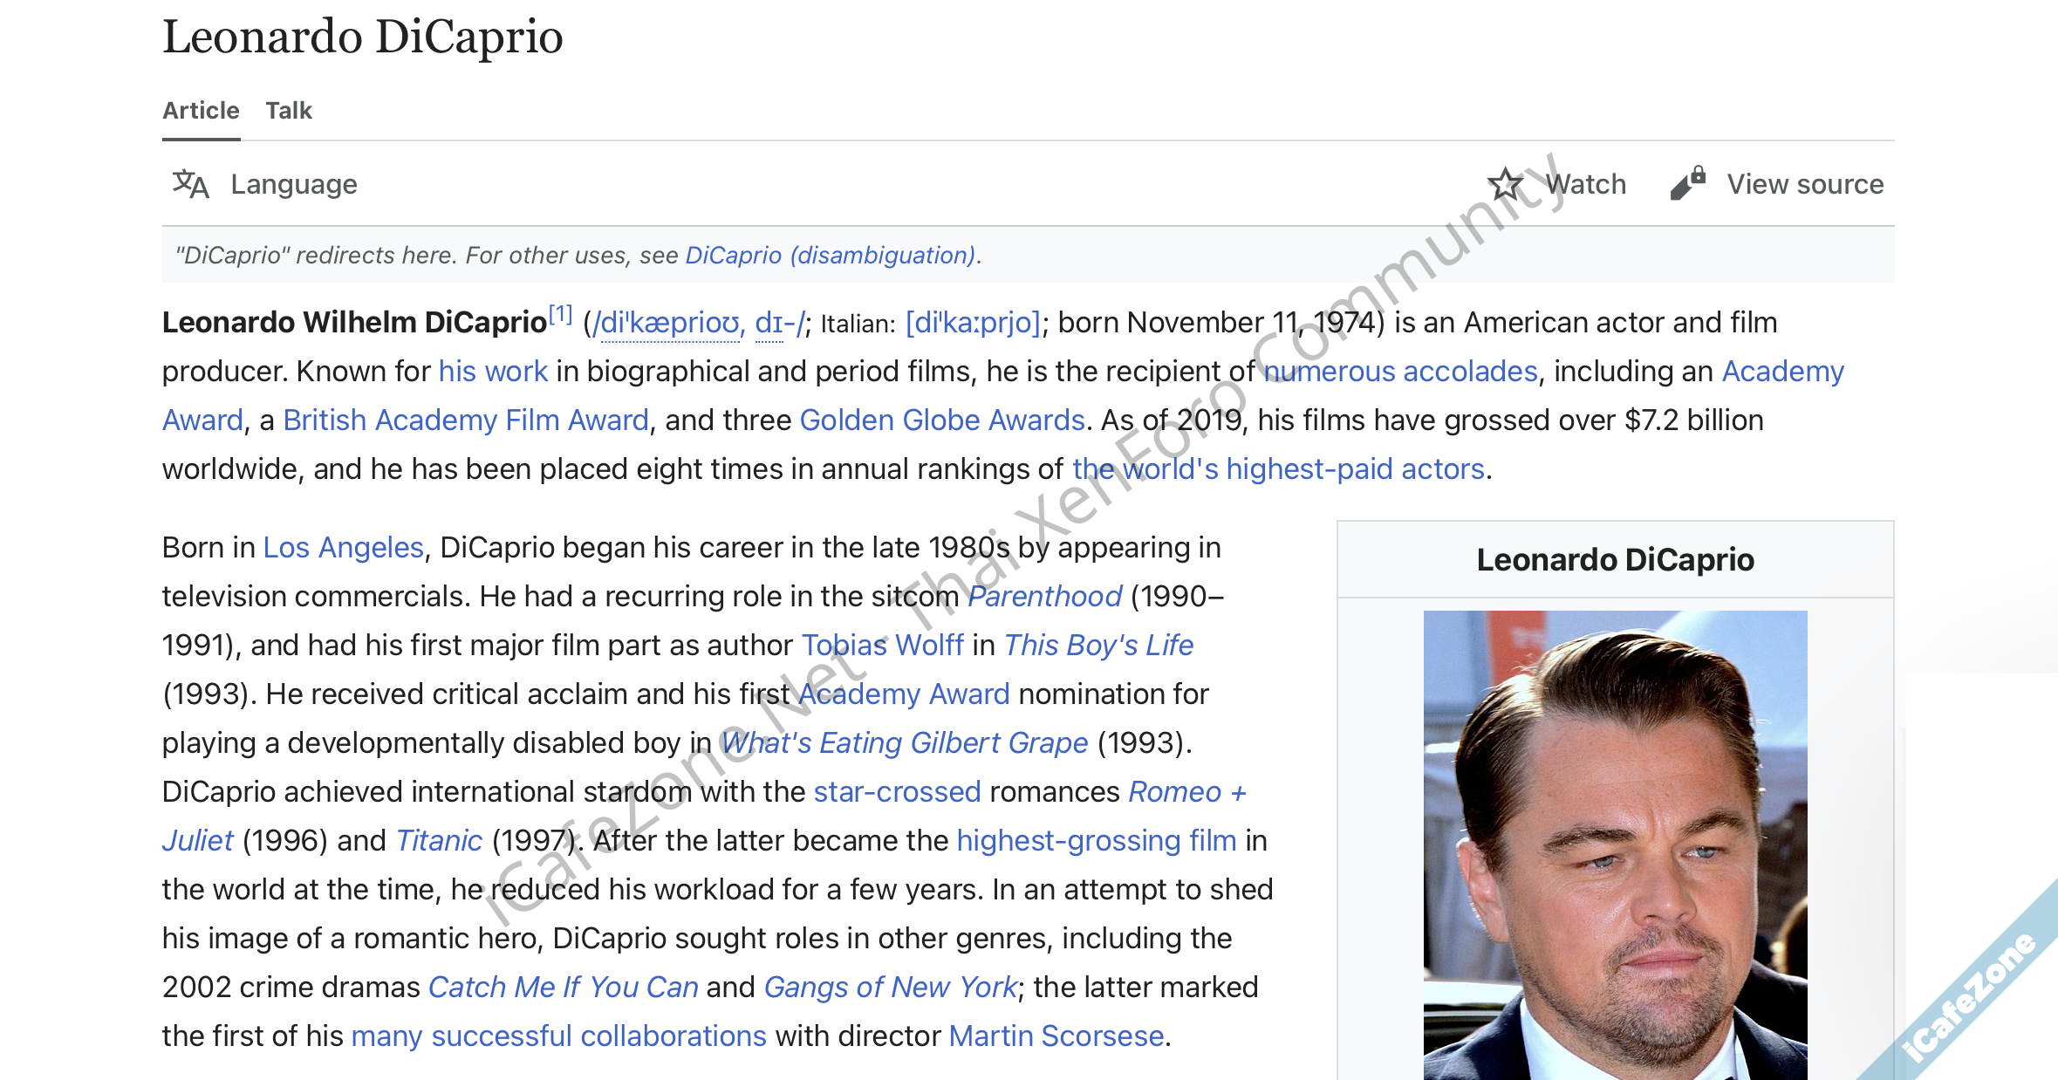
Task: Open the What's Eating Gilbert Grape link
Action: coord(904,742)
